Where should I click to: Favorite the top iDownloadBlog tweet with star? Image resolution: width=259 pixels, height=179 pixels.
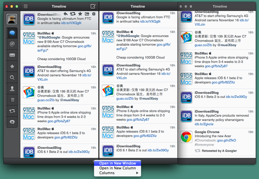click(80, 14)
